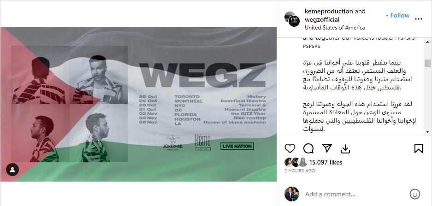This screenshot has width=432, height=206.
Task: Open the three-dot more options menu
Action: click(x=419, y=19)
